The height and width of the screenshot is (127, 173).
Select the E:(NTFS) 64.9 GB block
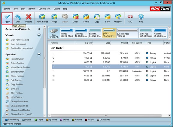[x=95, y=33]
